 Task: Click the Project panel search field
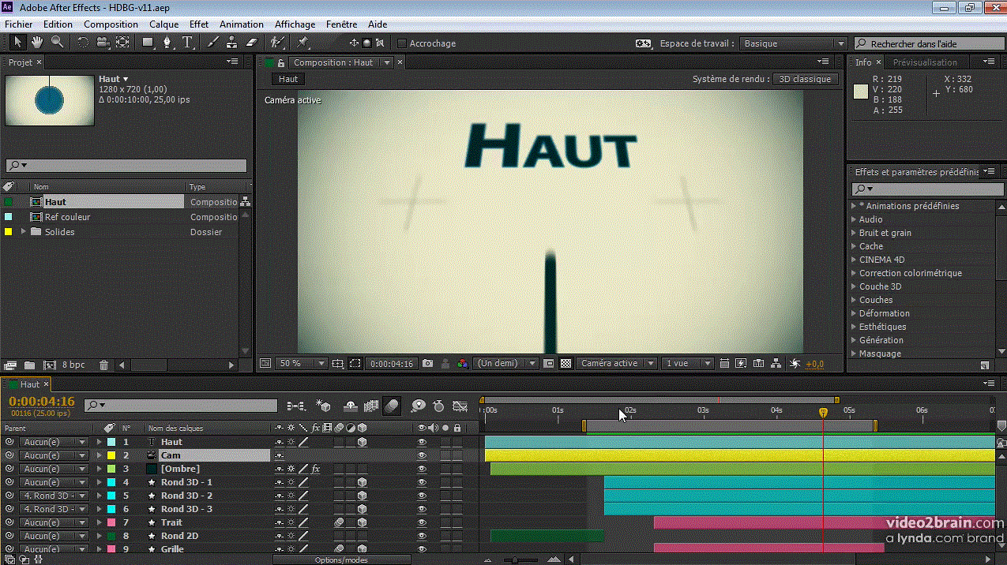coord(126,166)
